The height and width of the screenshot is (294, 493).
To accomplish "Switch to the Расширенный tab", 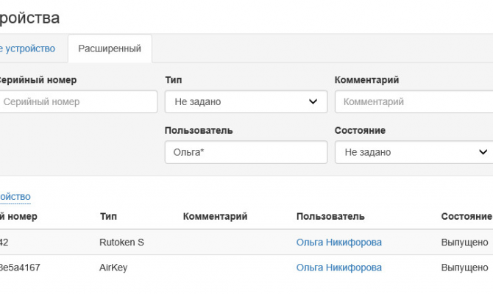I will tap(110, 49).
